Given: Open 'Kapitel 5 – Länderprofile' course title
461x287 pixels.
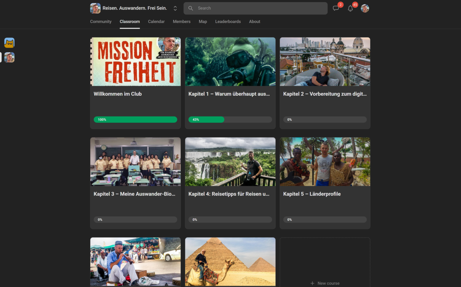Looking at the screenshot, I should [x=312, y=194].
